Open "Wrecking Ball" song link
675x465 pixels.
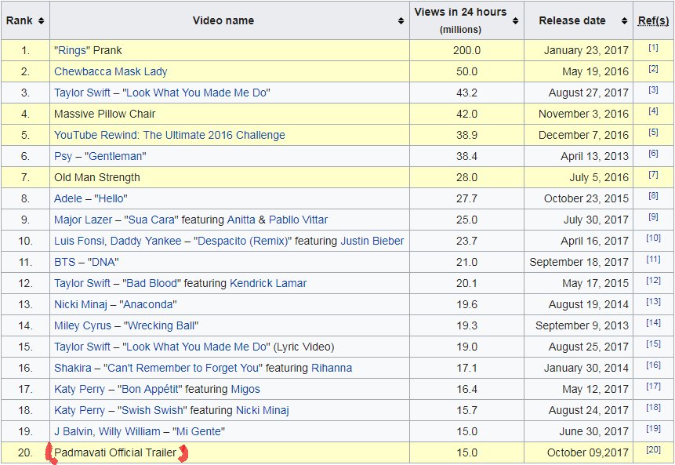click(x=161, y=325)
